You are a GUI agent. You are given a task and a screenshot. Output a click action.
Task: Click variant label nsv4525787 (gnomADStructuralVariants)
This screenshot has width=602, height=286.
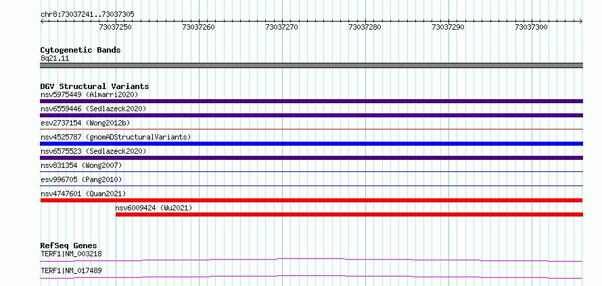(116, 137)
